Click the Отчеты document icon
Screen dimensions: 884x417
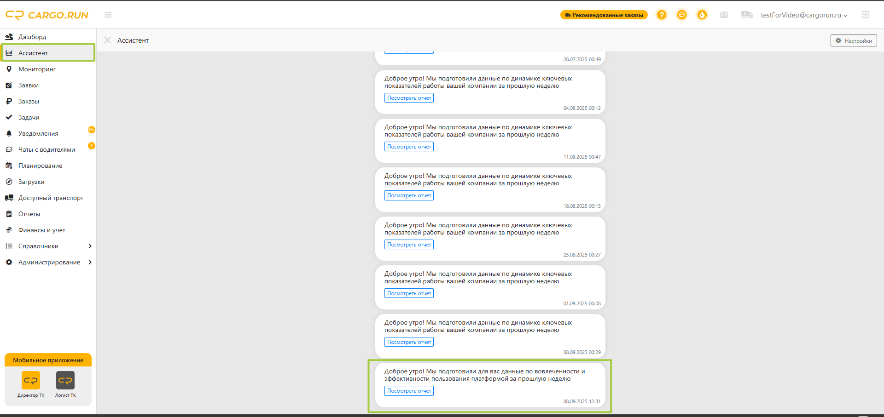point(9,214)
